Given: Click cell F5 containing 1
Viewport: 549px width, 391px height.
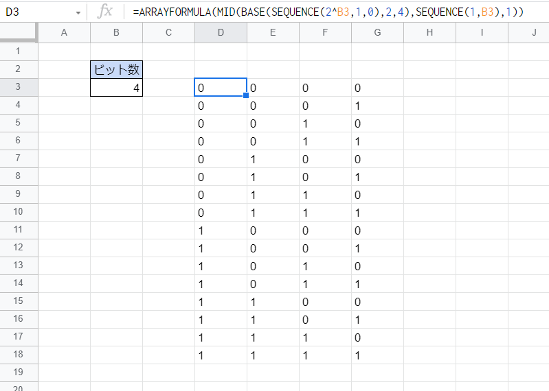Looking at the screenshot, I should [325, 123].
